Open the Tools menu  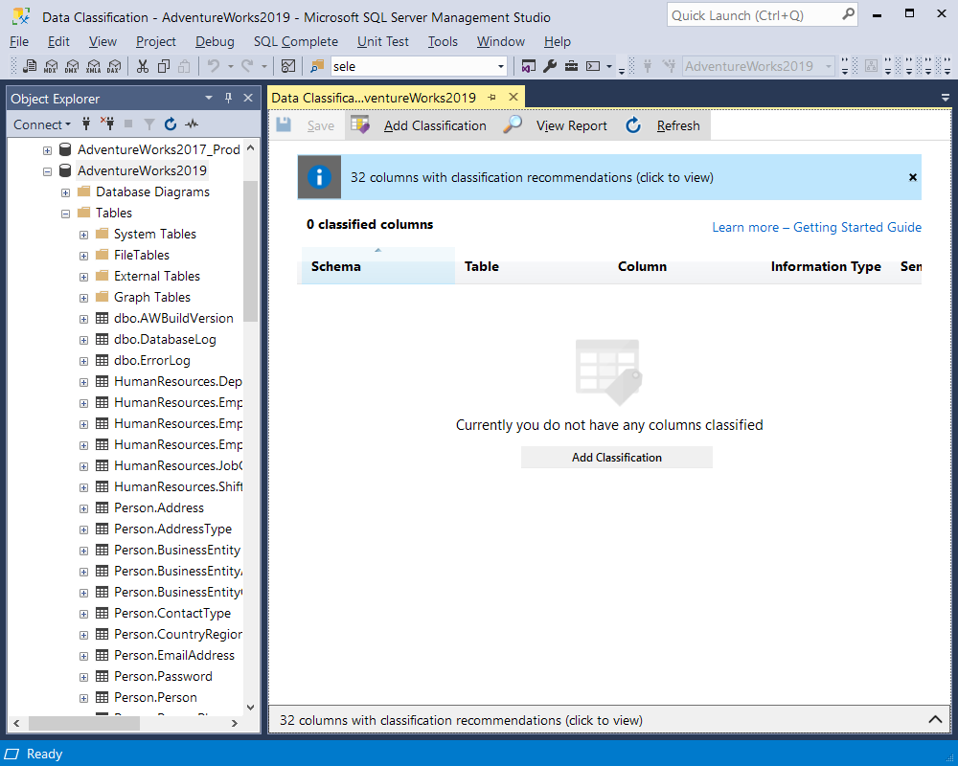pyautogui.click(x=443, y=41)
